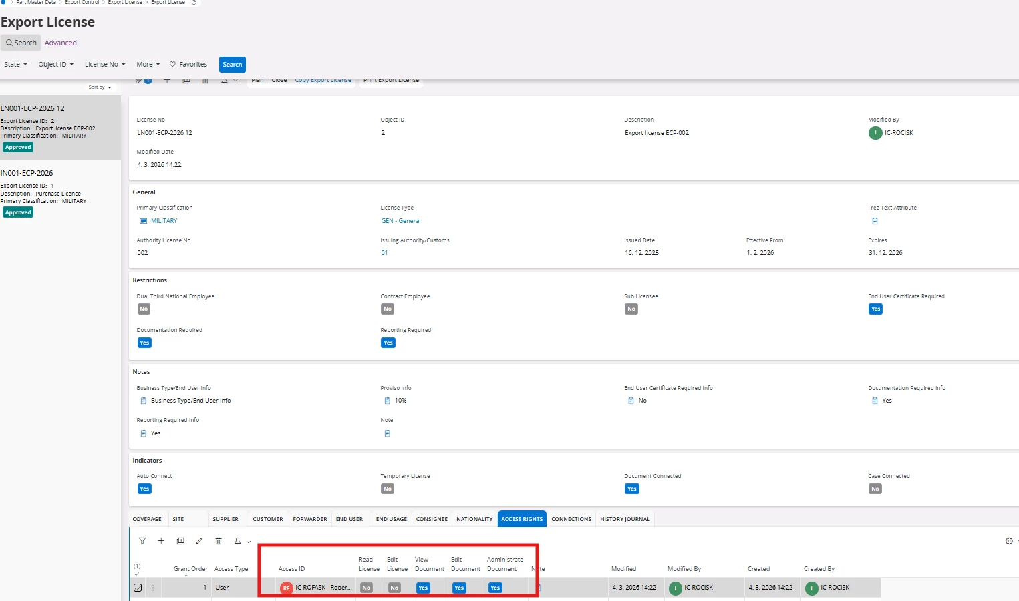Toggle the Documentation Required Yes badge
This screenshot has height=601, width=1019.
[144, 343]
